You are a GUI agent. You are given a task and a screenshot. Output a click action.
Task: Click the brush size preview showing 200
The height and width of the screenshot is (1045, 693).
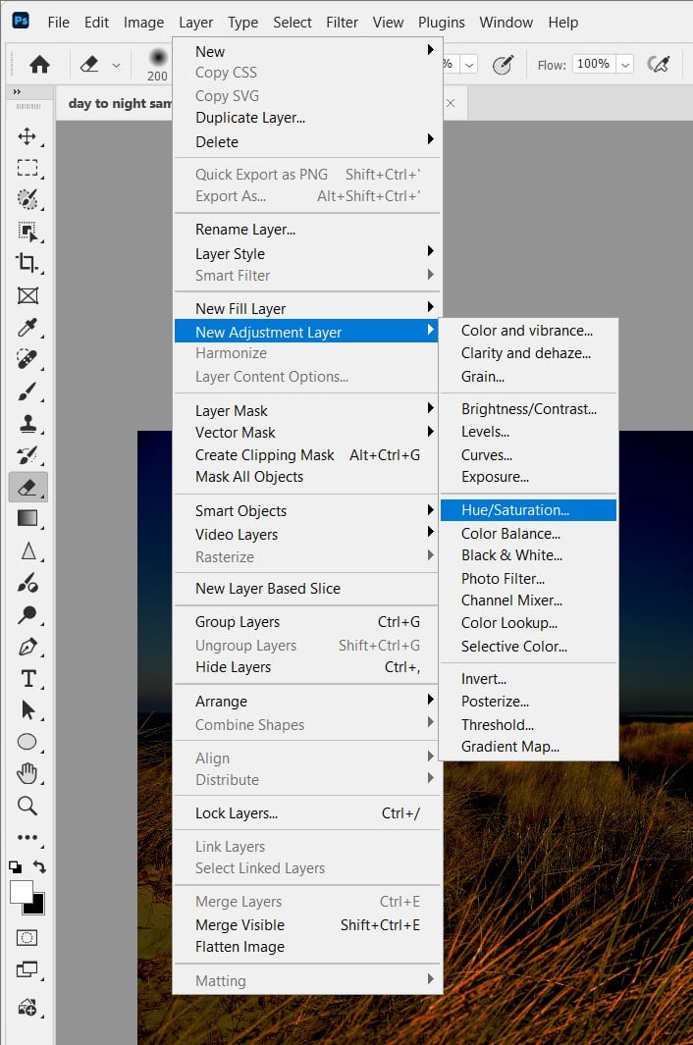[157, 61]
